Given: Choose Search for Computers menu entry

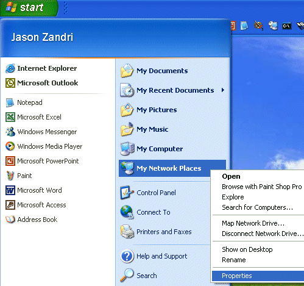Looking at the screenshot, I should [x=258, y=207].
